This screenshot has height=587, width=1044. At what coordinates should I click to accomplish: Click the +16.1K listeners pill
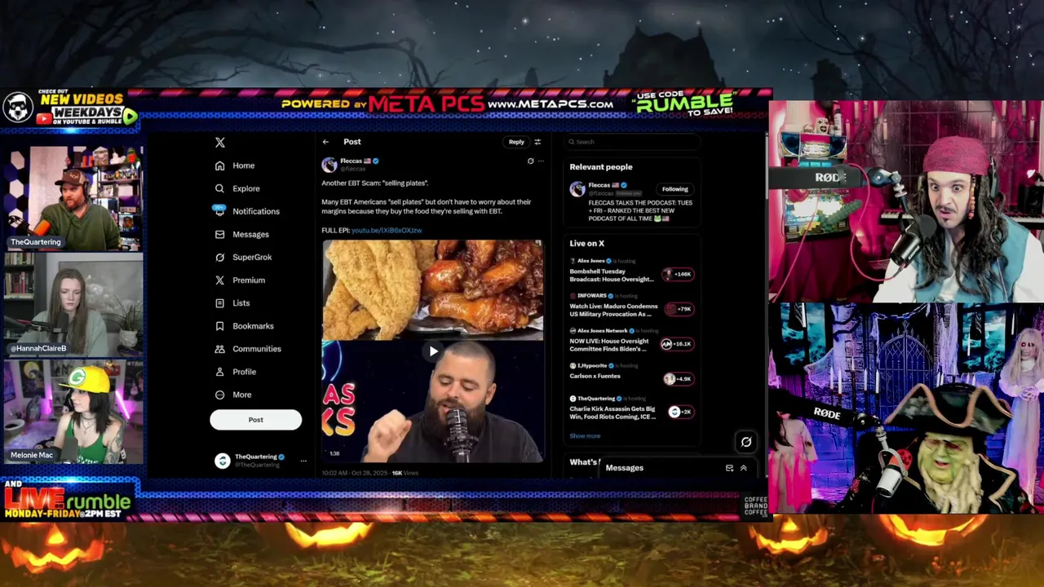click(x=676, y=344)
